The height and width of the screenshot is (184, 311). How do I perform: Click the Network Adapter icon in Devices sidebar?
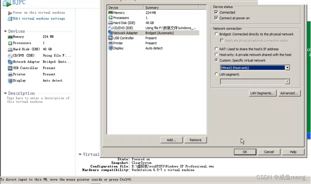[x=10, y=62]
